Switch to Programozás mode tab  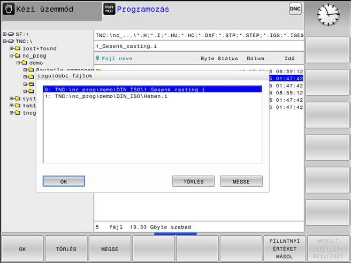pos(143,10)
